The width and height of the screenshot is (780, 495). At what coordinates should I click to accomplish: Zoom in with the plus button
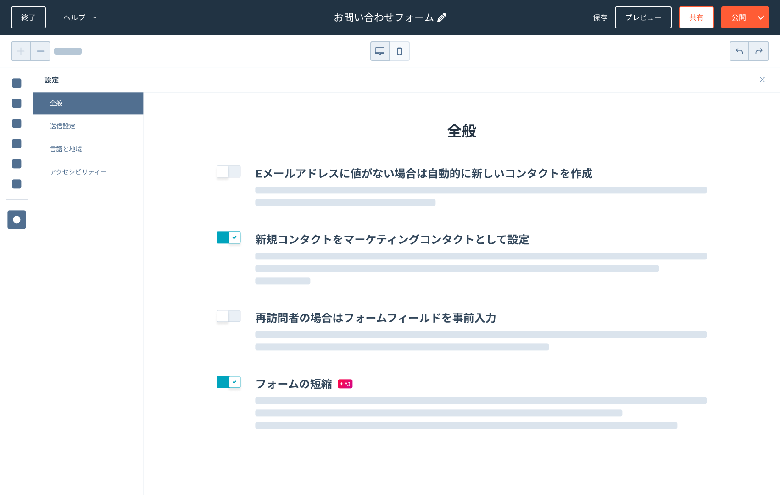coord(21,51)
